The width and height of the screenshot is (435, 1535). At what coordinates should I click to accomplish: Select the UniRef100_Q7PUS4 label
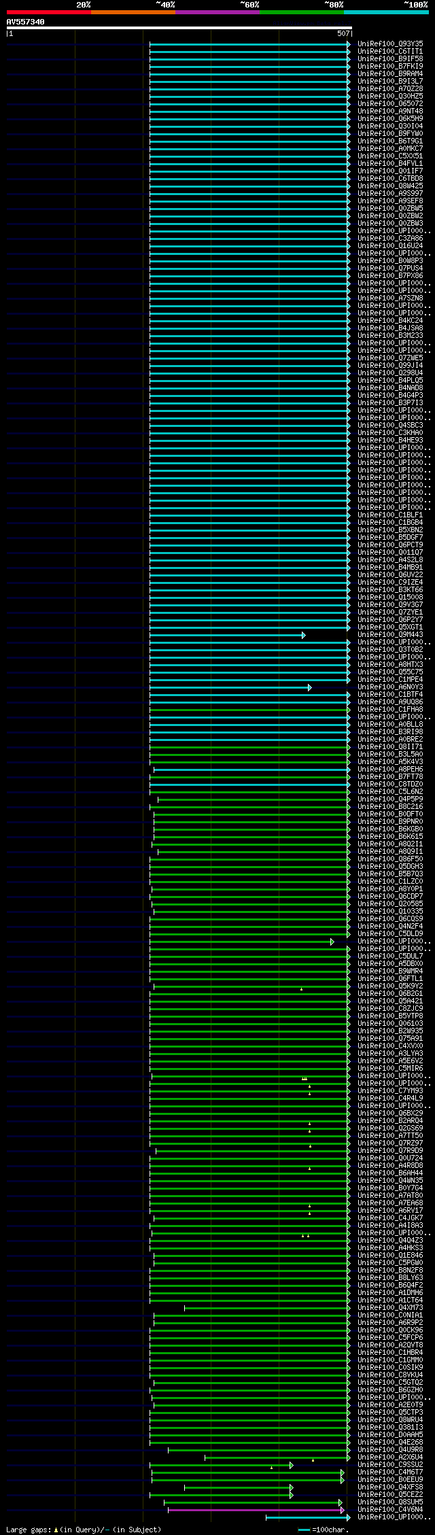[x=390, y=269]
